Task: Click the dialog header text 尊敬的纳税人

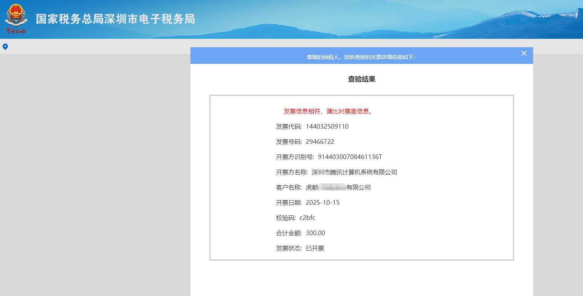Action: point(361,57)
